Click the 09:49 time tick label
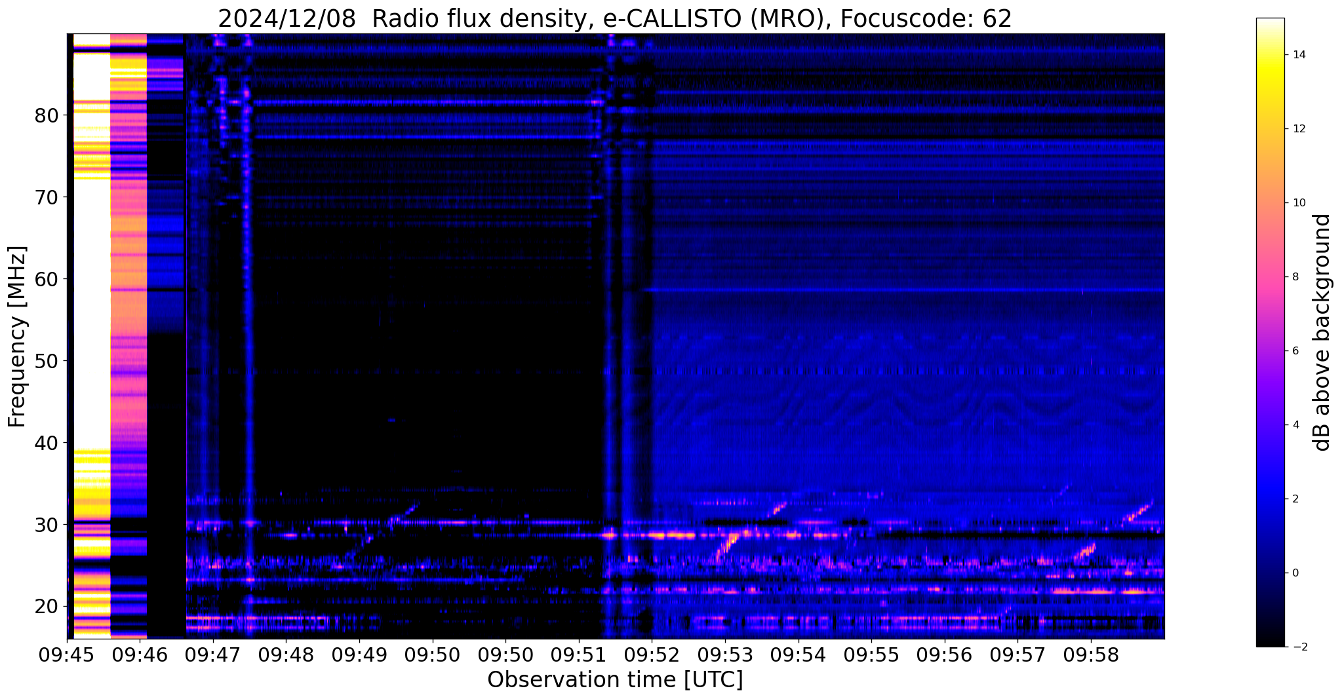1342x699 pixels. [359, 654]
